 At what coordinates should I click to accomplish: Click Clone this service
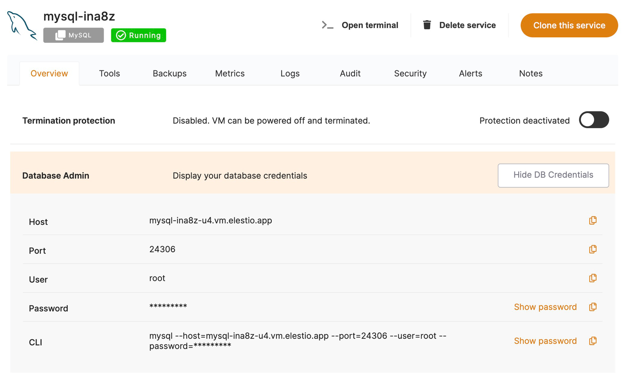(x=569, y=25)
